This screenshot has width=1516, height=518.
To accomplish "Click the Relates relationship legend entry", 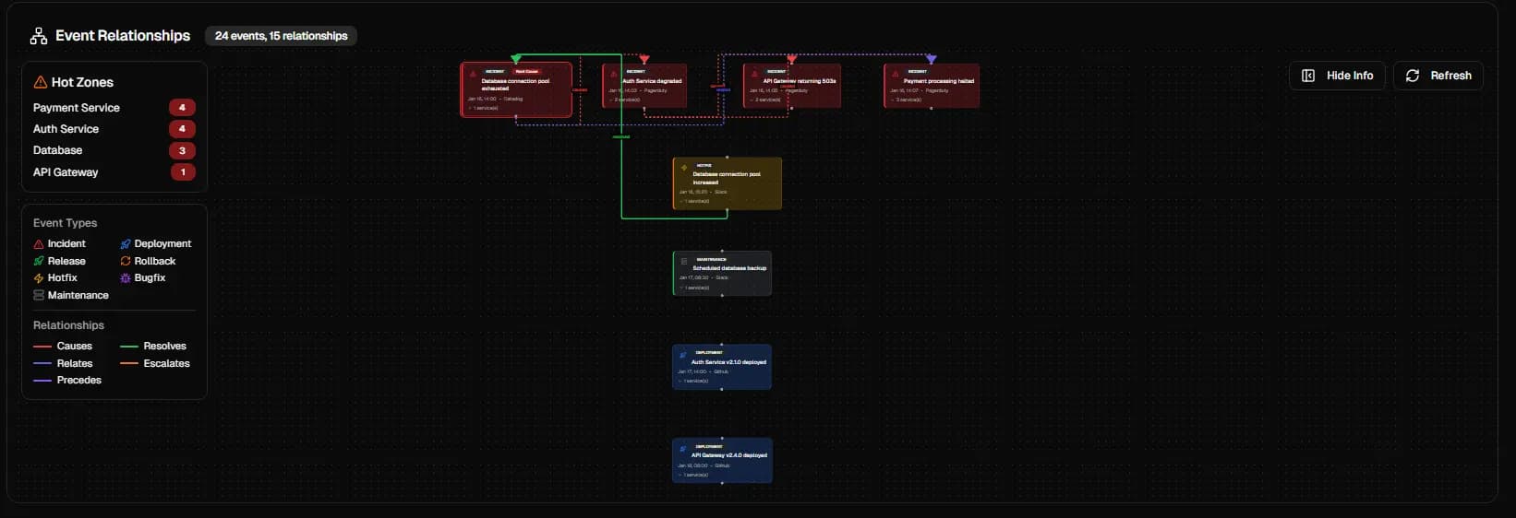I will (x=63, y=364).
